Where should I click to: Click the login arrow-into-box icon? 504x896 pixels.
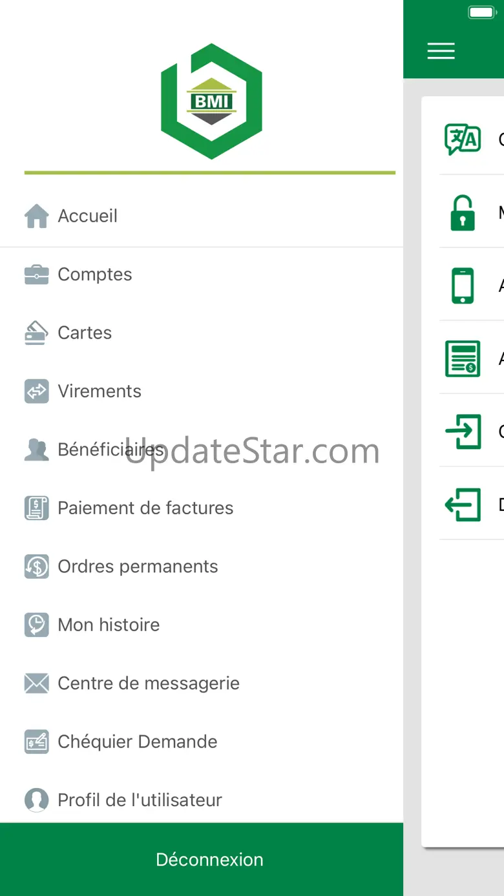[x=463, y=432]
